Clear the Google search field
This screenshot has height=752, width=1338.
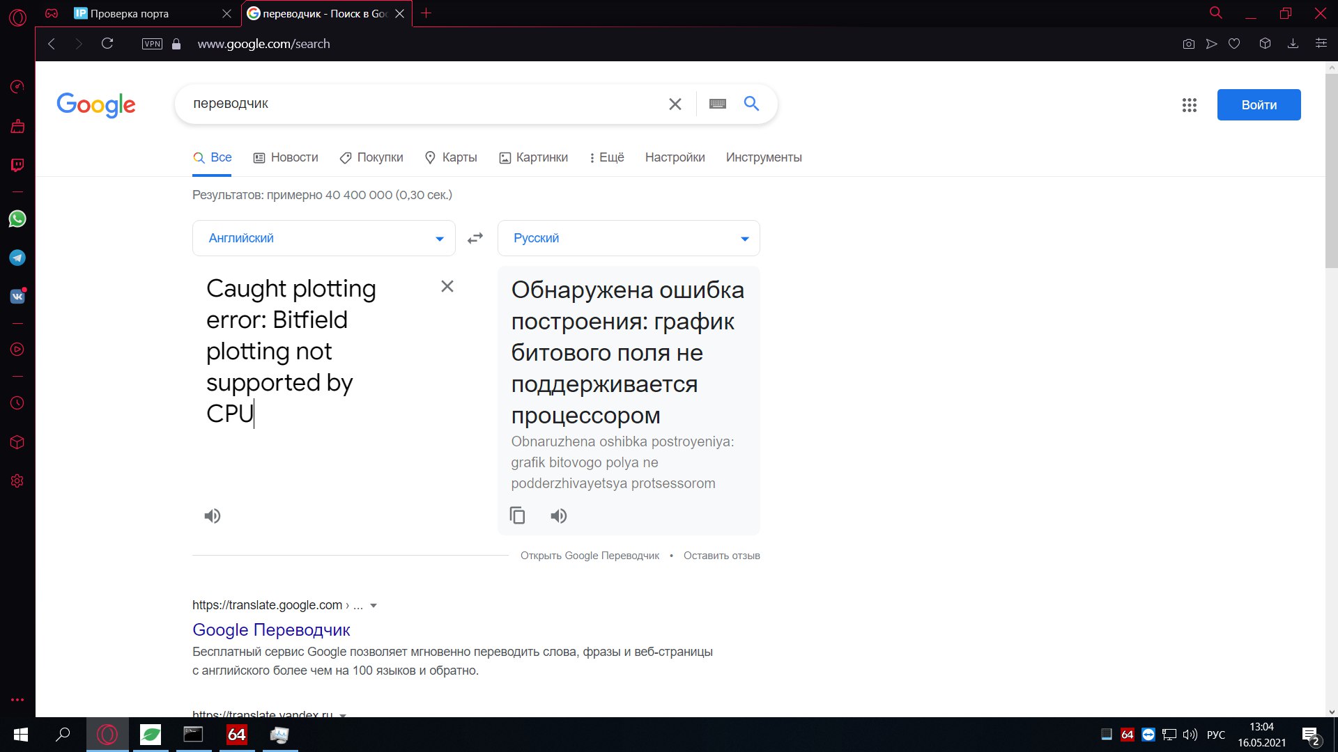(675, 104)
